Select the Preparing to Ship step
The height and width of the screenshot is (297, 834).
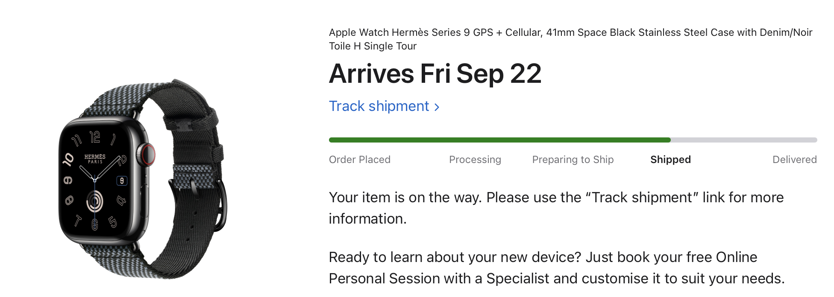click(x=573, y=160)
